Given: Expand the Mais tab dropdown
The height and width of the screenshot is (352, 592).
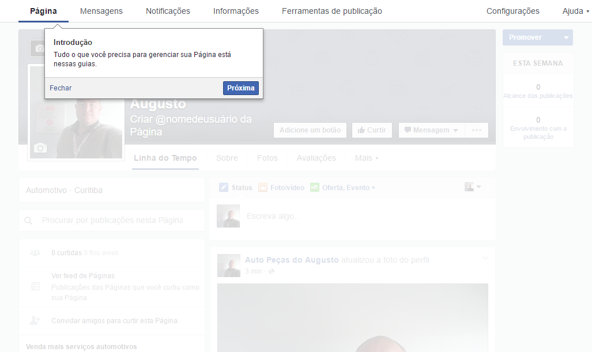Looking at the screenshot, I should (x=367, y=158).
